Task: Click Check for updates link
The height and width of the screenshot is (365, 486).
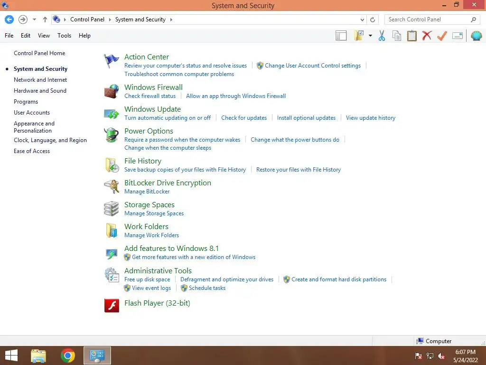Action: (244, 118)
